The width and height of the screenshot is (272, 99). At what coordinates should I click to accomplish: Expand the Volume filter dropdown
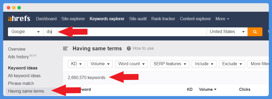point(100,64)
